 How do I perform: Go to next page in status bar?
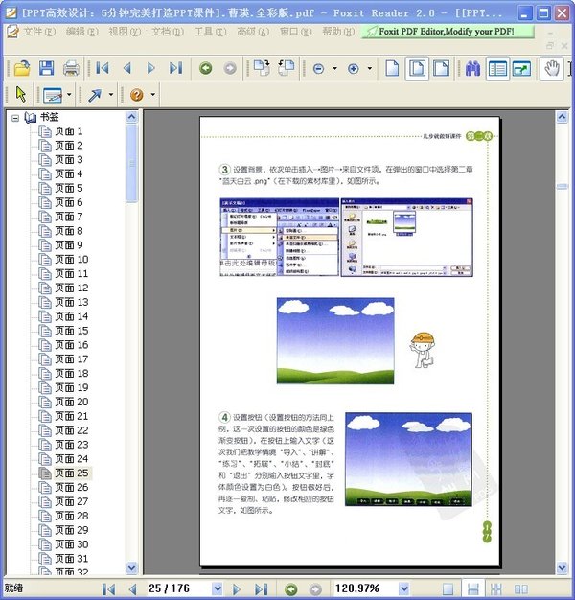tap(237, 588)
